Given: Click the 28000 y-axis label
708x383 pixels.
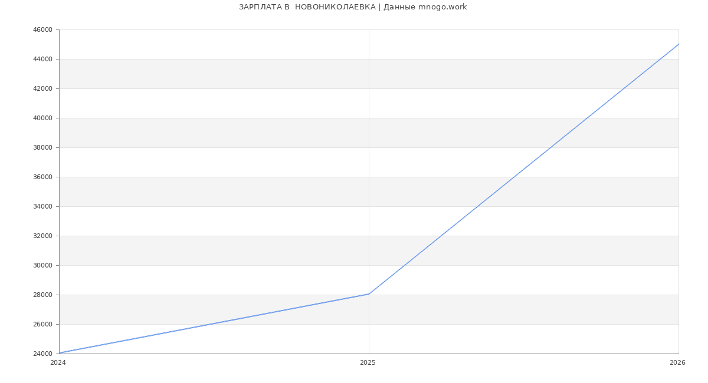Looking at the screenshot, I should click(42, 295).
